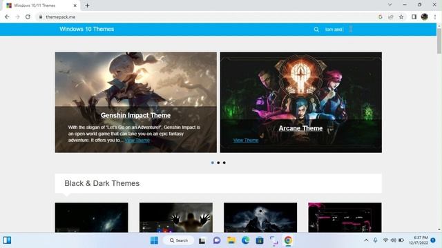Viewport: 442px width, 248px height.
Task: Open the browser side panel
Action: [x=414, y=17]
